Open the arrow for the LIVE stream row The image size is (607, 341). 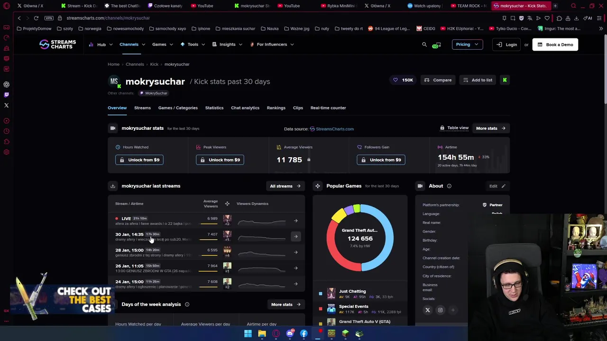point(295,221)
